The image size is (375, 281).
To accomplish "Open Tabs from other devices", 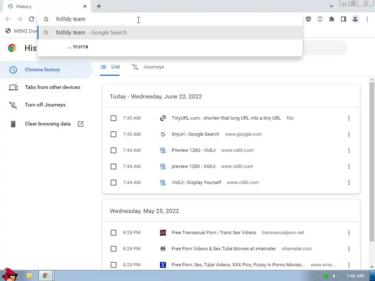I will [47, 87].
